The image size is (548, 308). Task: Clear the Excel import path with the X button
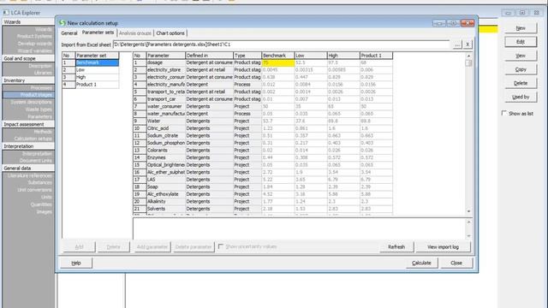tap(468, 44)
